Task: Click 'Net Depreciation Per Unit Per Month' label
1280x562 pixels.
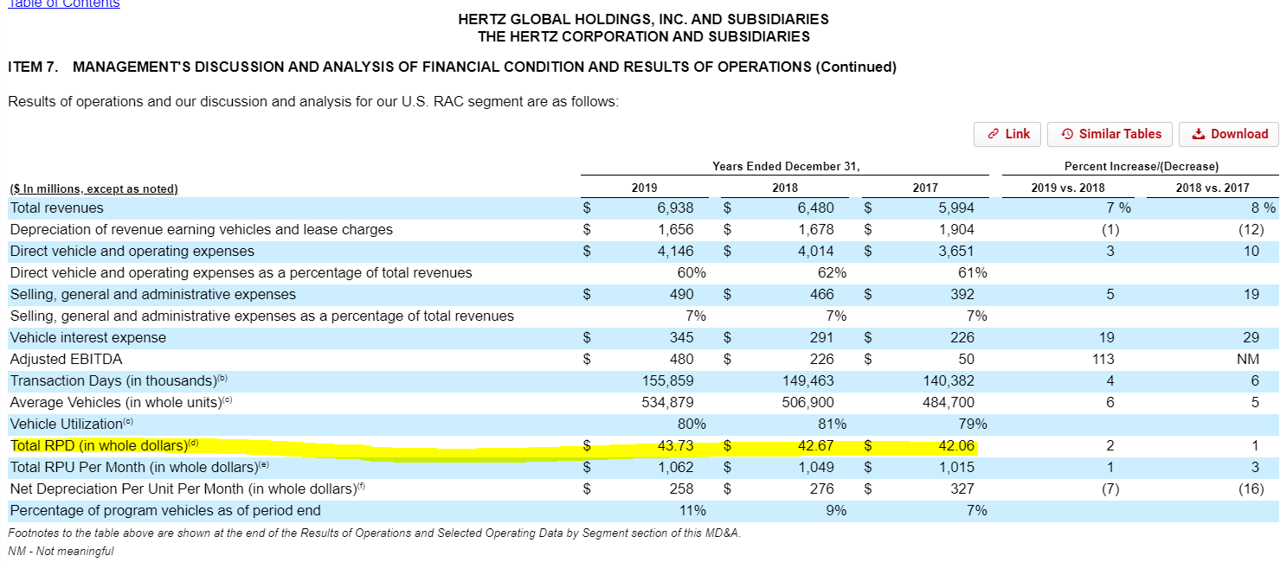Action: tap(189, 489)
